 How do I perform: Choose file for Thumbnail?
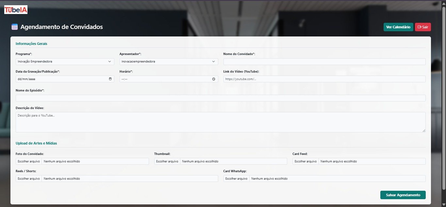click(167, 161)
